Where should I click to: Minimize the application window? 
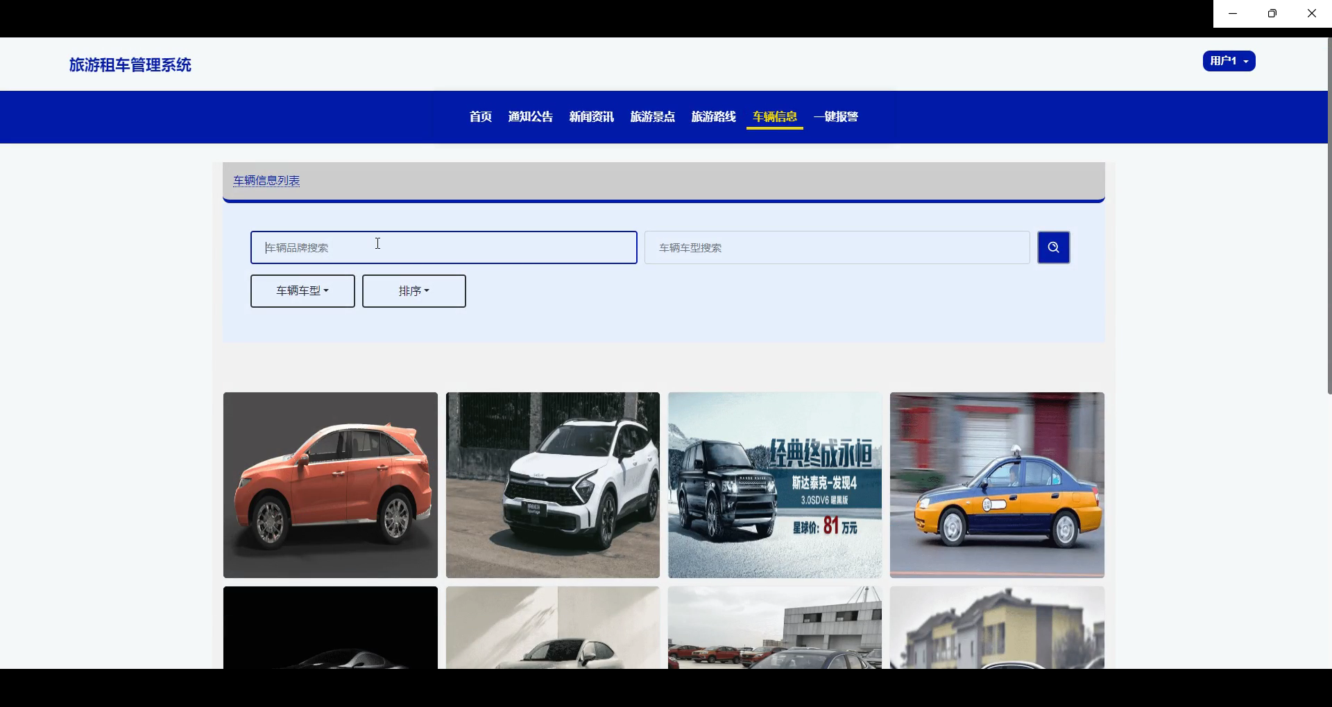click(1233, 13)
